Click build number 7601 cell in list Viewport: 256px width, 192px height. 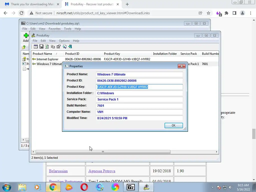coord(205,64)
